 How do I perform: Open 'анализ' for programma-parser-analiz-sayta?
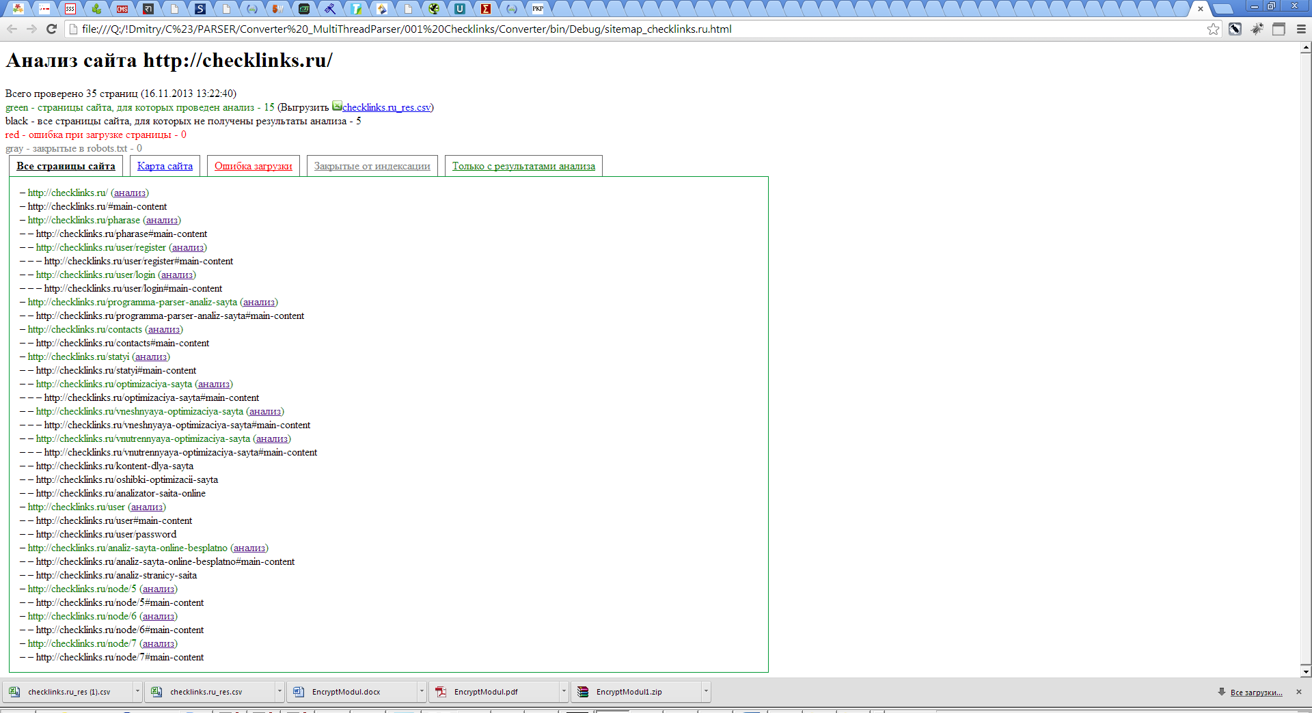tap(259, 302)
